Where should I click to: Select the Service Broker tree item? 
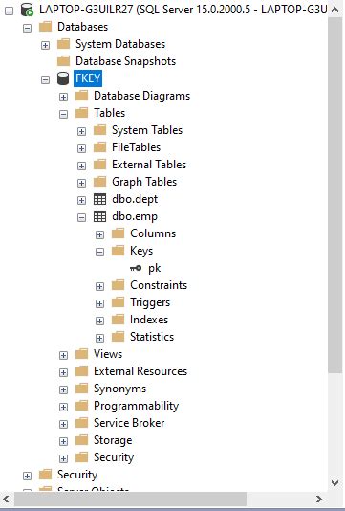[x=129, y=423]
